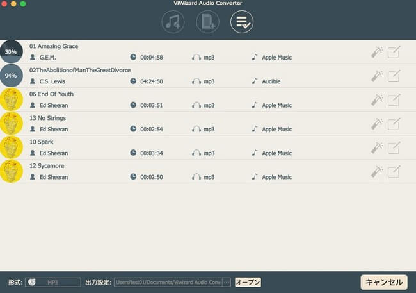Click effects wand for 12 Sycamore
Image resolution: width=416 pixels, height=293 pixels.
(377, 172)
